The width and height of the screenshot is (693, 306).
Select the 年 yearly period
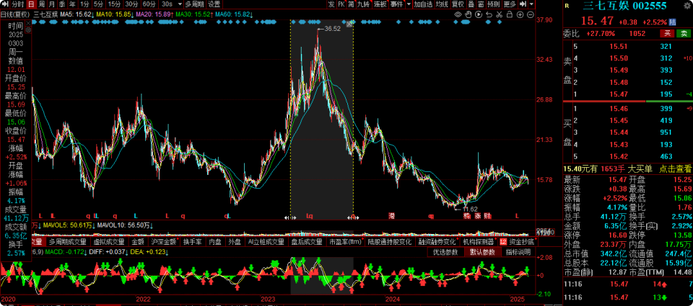coord(72,4)
